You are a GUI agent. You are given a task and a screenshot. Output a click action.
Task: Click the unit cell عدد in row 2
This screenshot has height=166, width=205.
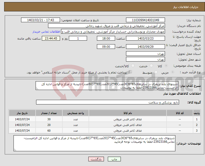(76, 125)
